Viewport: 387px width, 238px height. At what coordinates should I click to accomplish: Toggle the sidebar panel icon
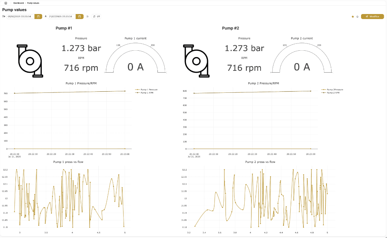pos(6,3)
